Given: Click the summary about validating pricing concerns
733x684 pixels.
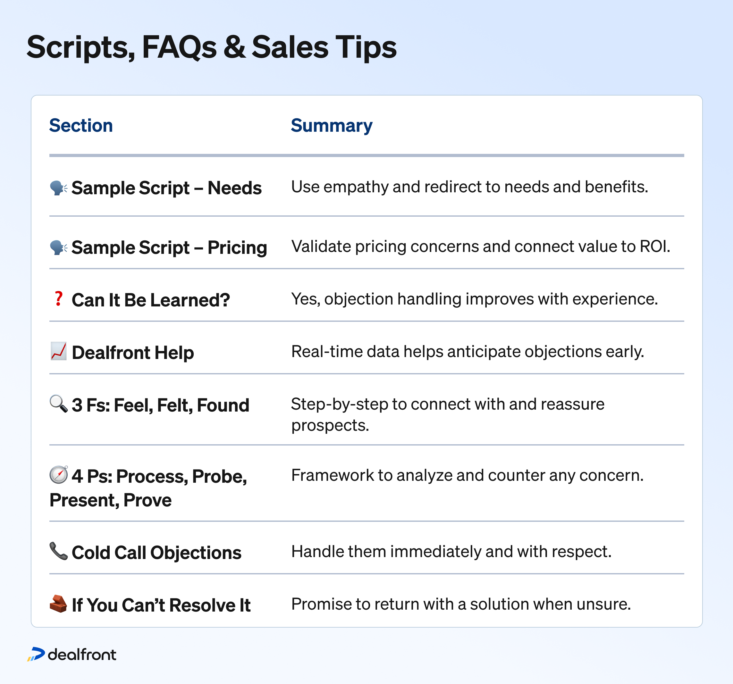Looking at the screenshot, I should [x=481, y=246].
